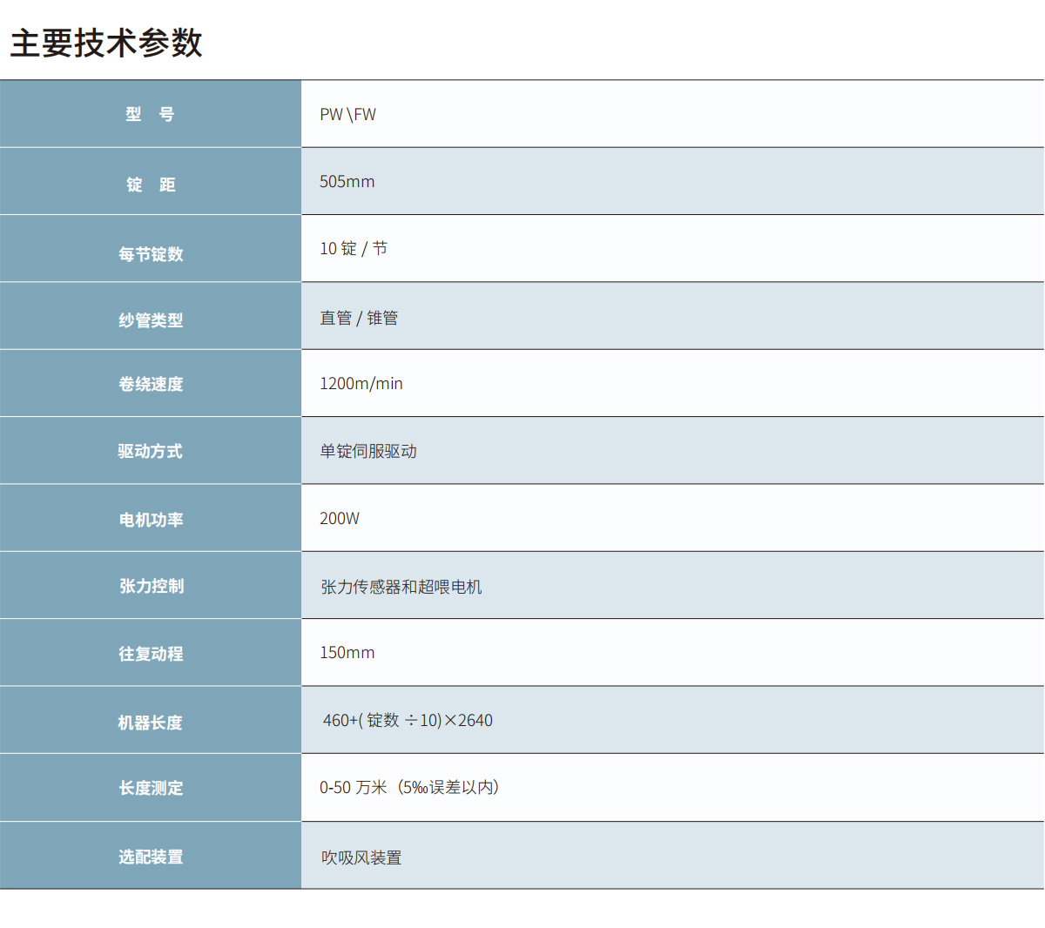Click the 150mm traverse stroke value
The height and width of the screenshot is (928, 1045).
[346, 652]
